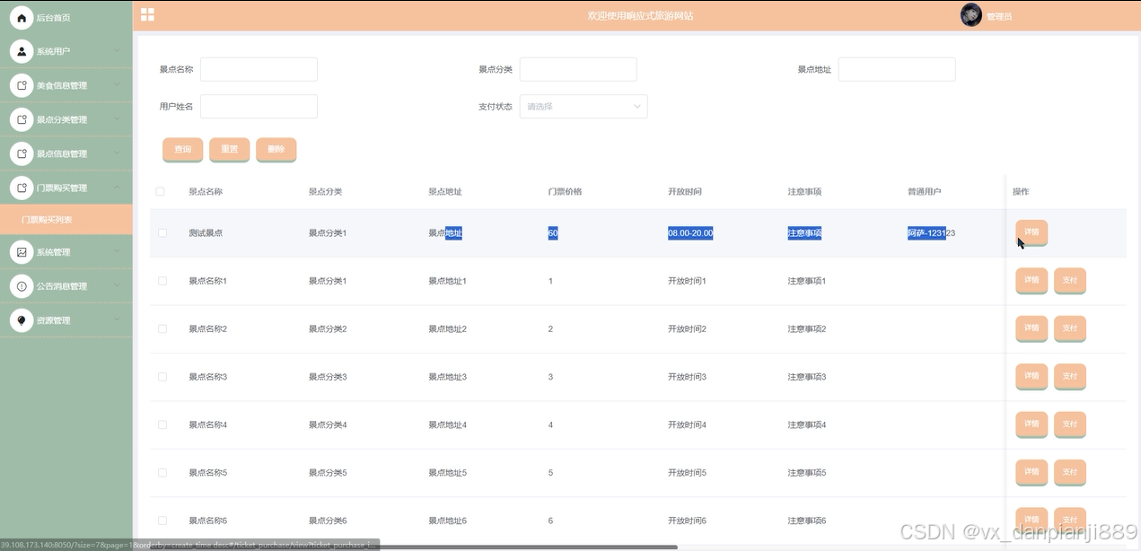
Task: Click the icon beside 资源管理
Action: (x=22, y=320)
